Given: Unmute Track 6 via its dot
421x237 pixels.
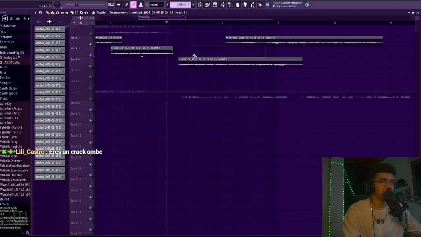Looking at the screenshot, I should pos(91,88).
